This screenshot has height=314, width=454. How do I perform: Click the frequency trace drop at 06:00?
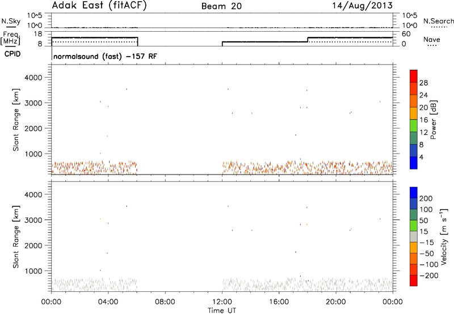click(137, 41)
